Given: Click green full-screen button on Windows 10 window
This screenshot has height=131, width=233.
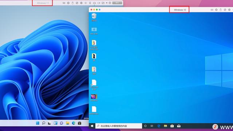Looking at the screenshot, I should [x=97, y=10].
